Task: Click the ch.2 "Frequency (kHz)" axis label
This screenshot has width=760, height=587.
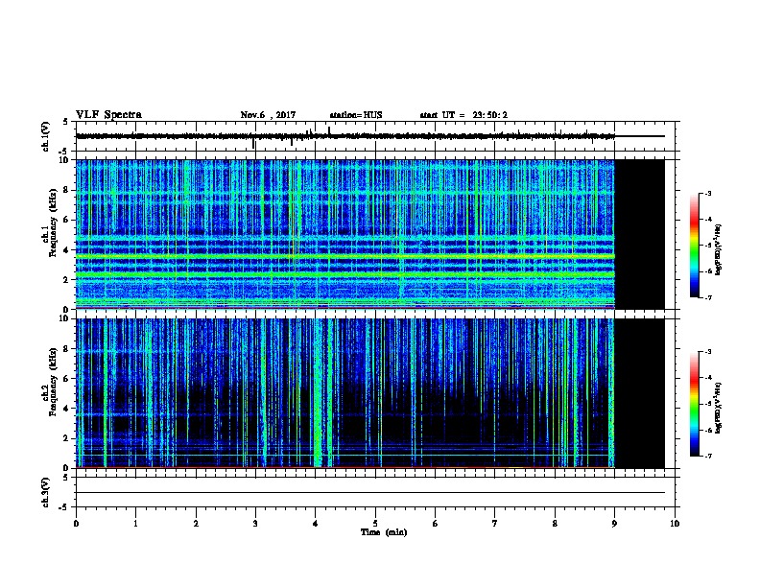Action: pos(53,382)
